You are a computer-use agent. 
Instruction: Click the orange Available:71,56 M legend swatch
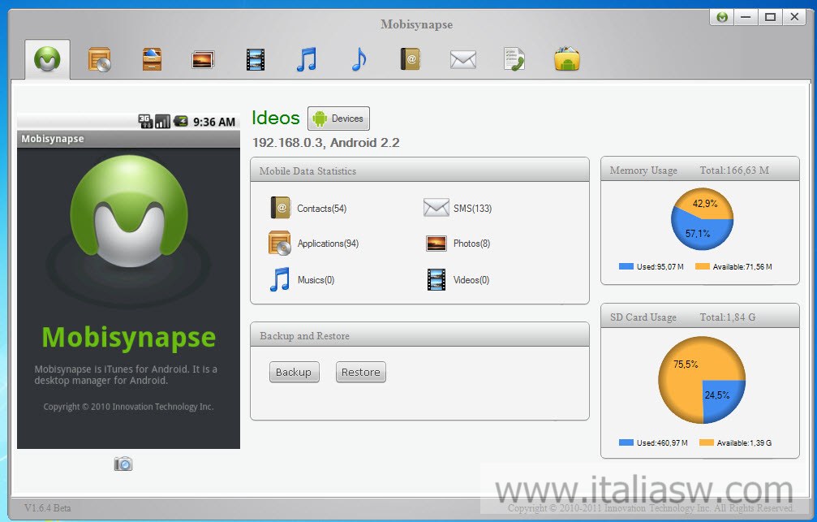pos(703,266)
